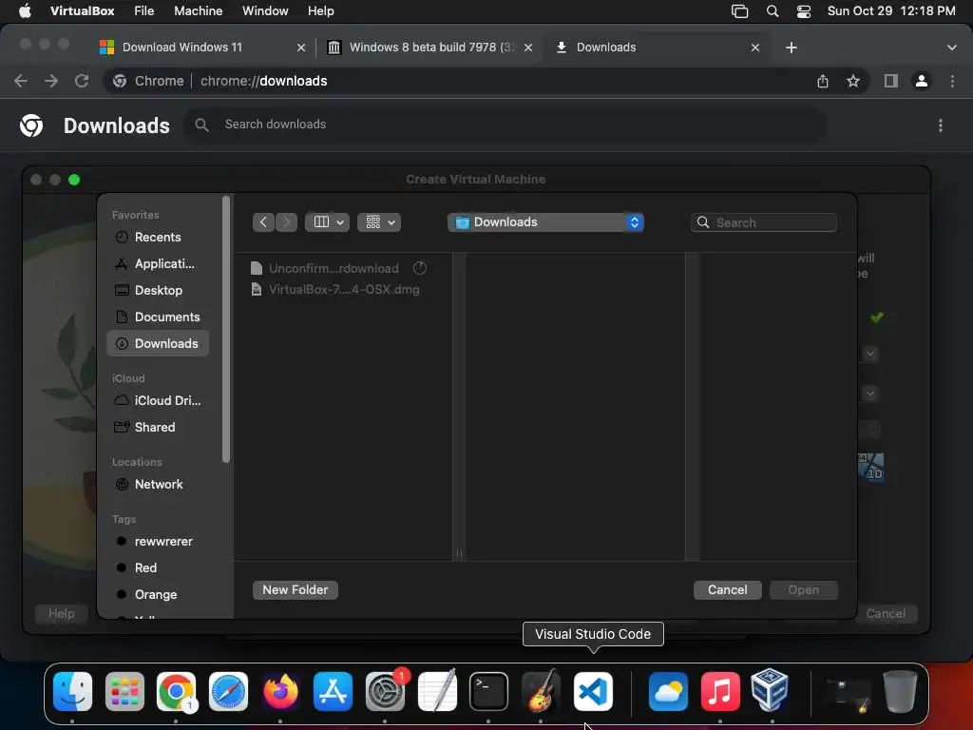This screenshot has width=973, height=730.
Task: Select the rewwrerer tag
Action: point(158,541)
